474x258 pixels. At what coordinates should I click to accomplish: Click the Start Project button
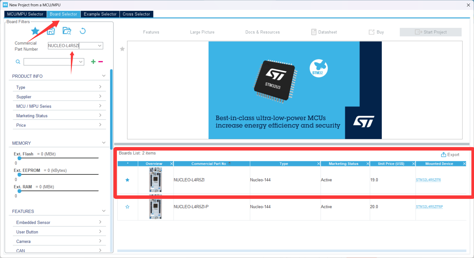(431, 32)
